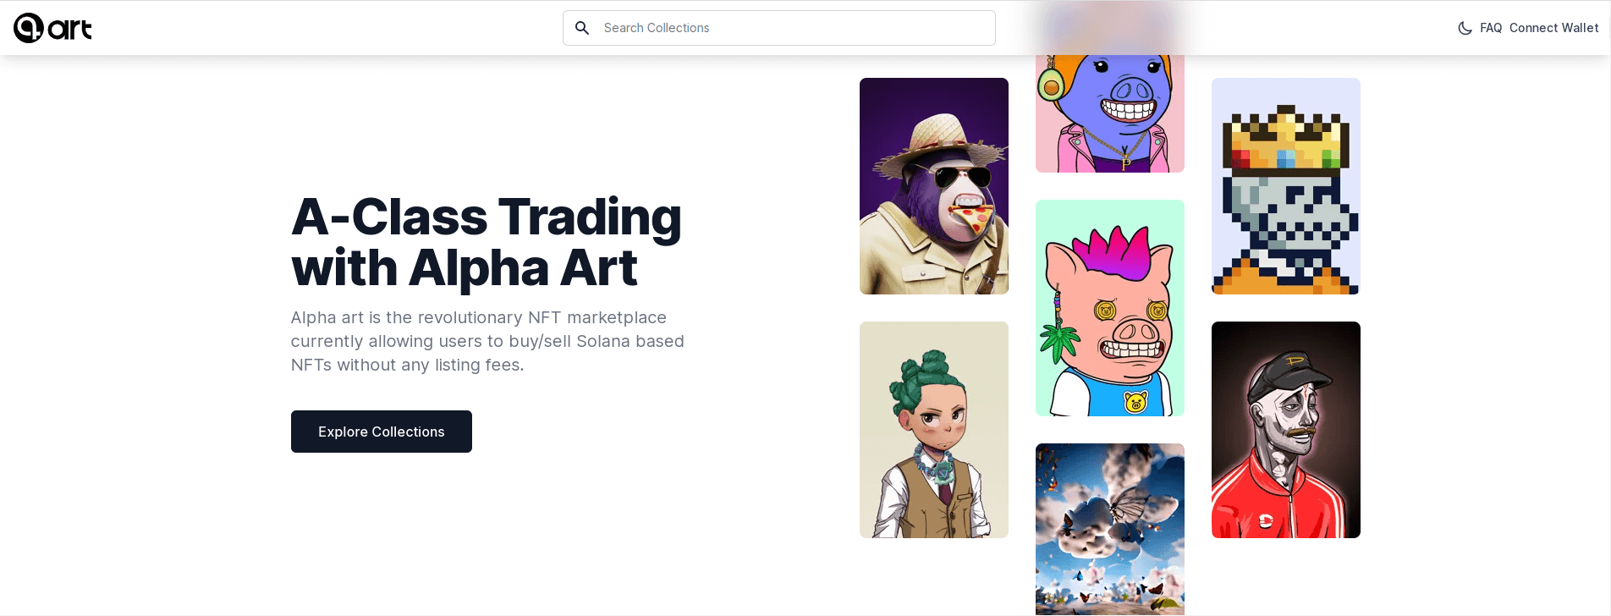This screenshot has height=616, width=1611.
Task: Open the gorilla with straw hat NFT
Action: tap(934, 186)
